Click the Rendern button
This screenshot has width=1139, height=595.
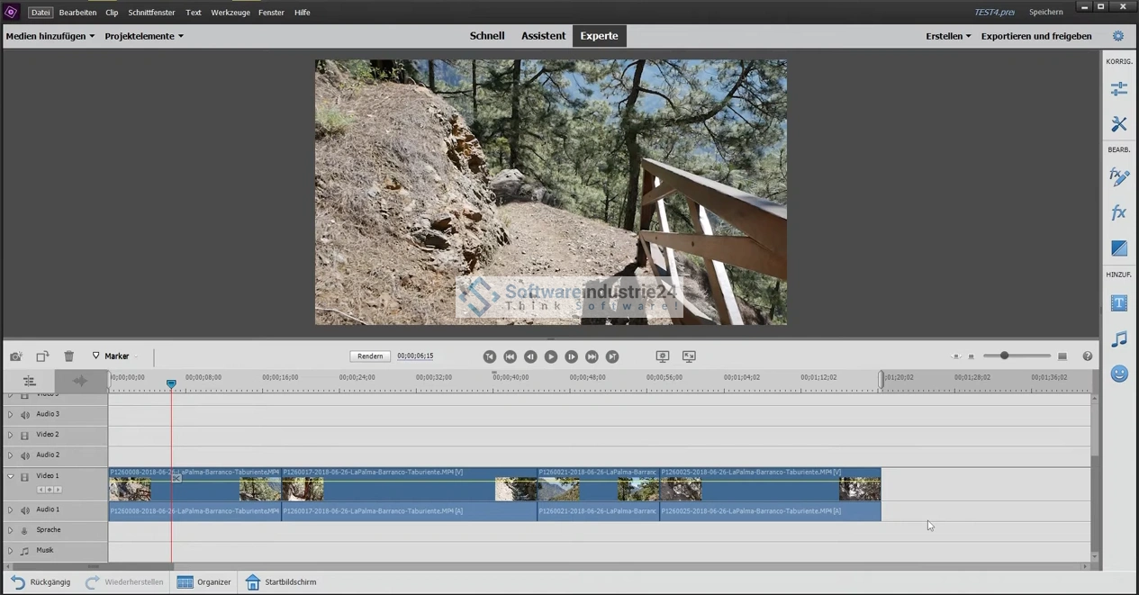tap(370, 356)
